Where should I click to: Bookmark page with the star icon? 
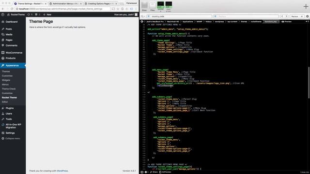(x=118, y=9)
